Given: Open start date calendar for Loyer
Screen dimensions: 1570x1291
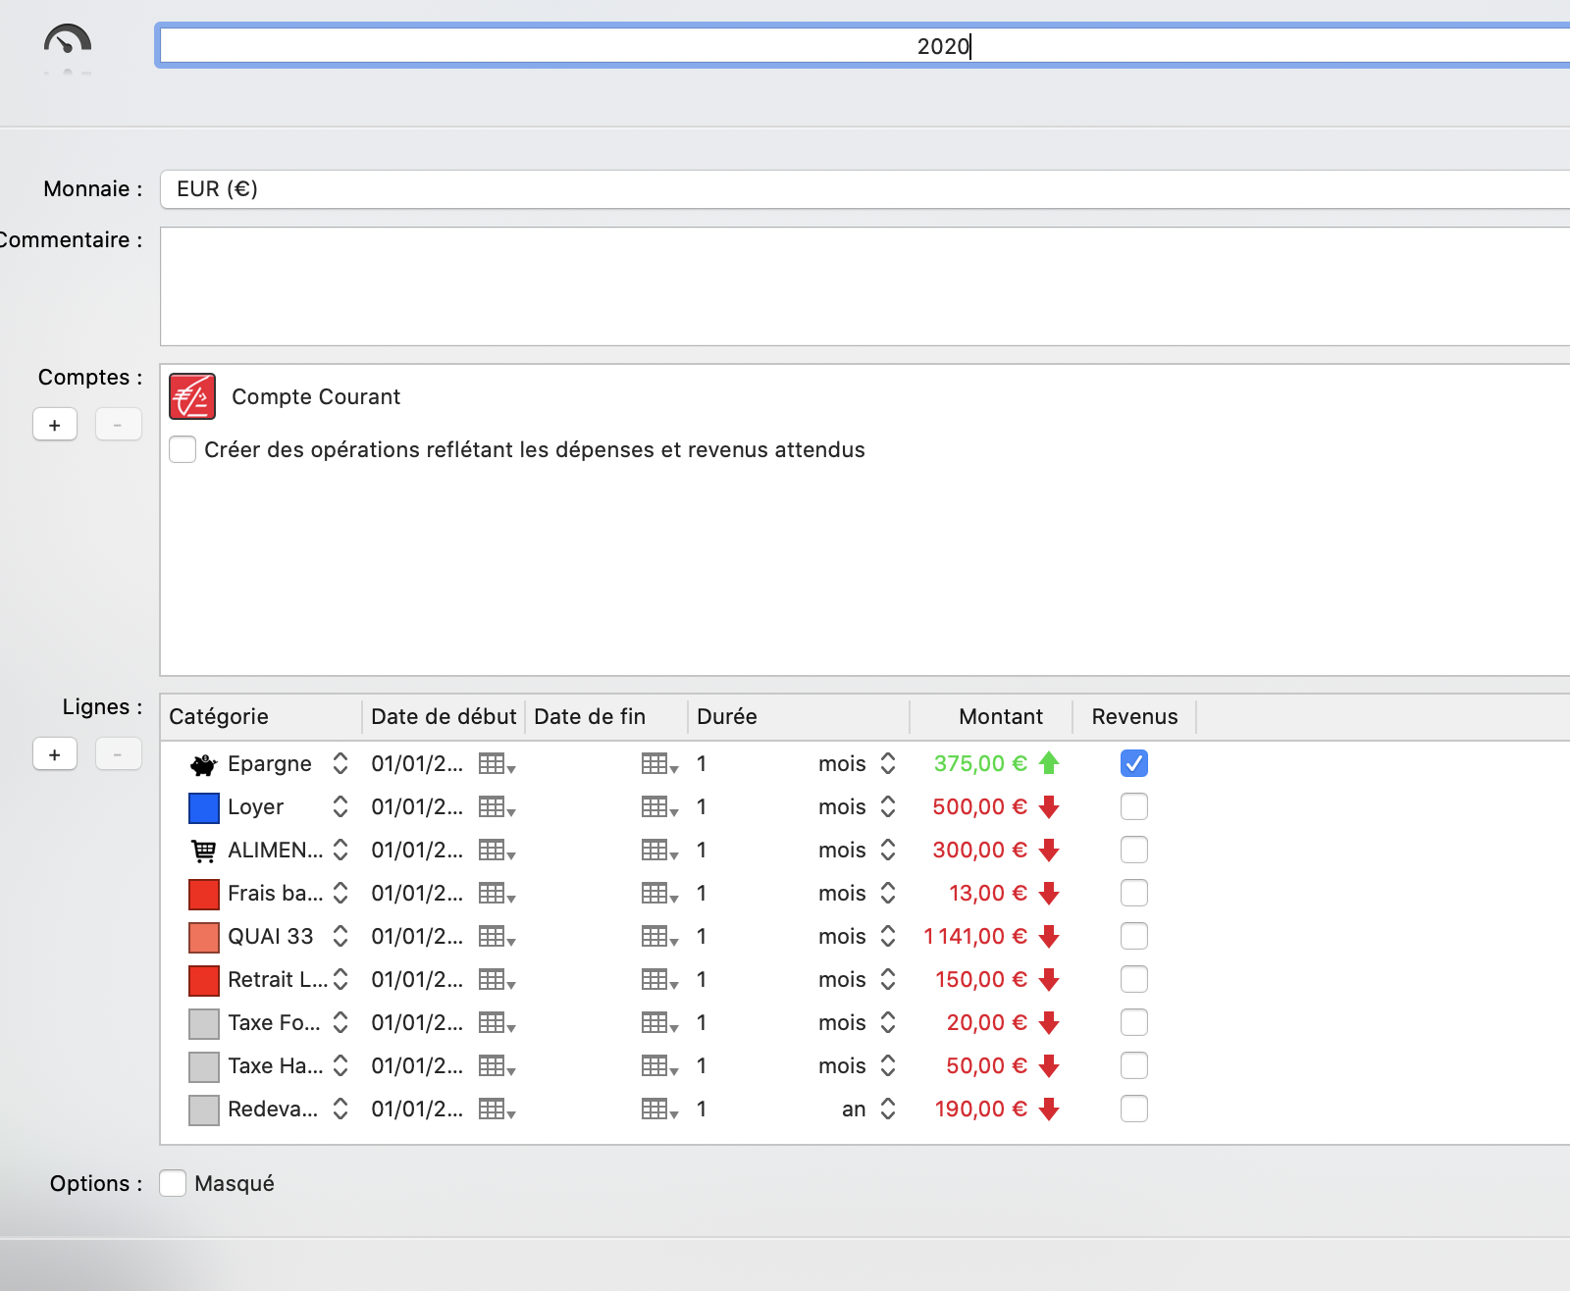Looking at the screenshot, I should (497, 807).
